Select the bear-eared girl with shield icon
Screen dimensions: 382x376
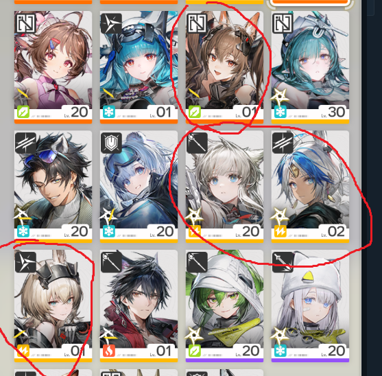(x=139, y=187)
